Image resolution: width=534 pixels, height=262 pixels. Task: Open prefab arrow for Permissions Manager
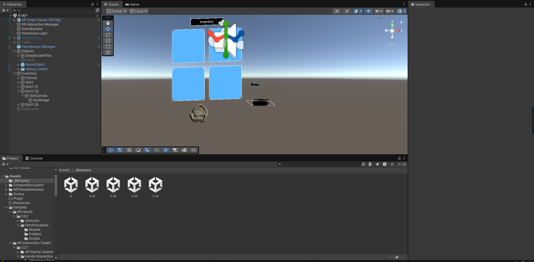(x=99, y=47)
